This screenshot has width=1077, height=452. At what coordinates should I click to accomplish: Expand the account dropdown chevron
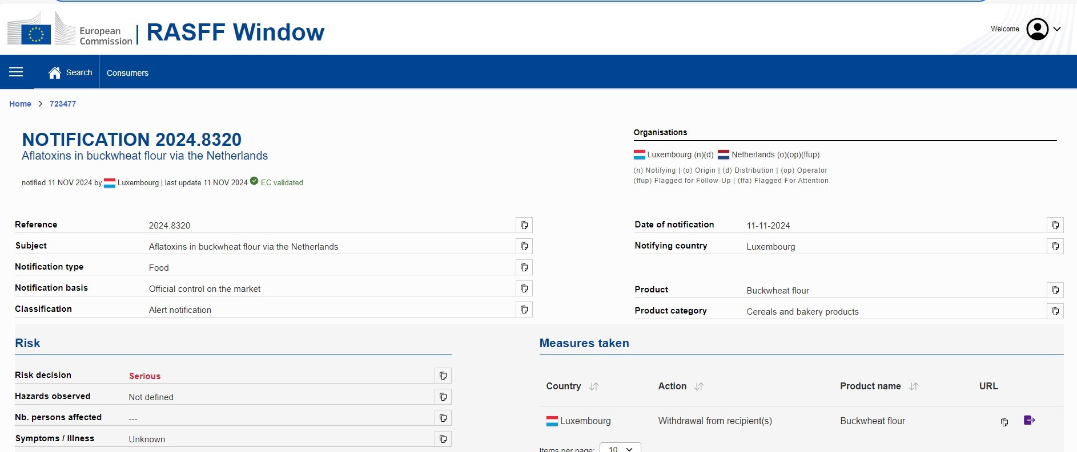(1057, 29)
